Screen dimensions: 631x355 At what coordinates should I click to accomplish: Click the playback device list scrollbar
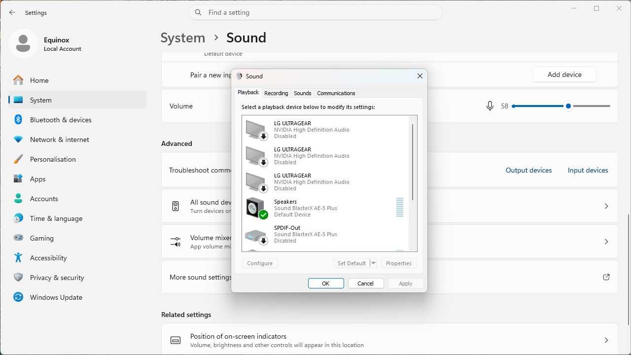point(413,163)
